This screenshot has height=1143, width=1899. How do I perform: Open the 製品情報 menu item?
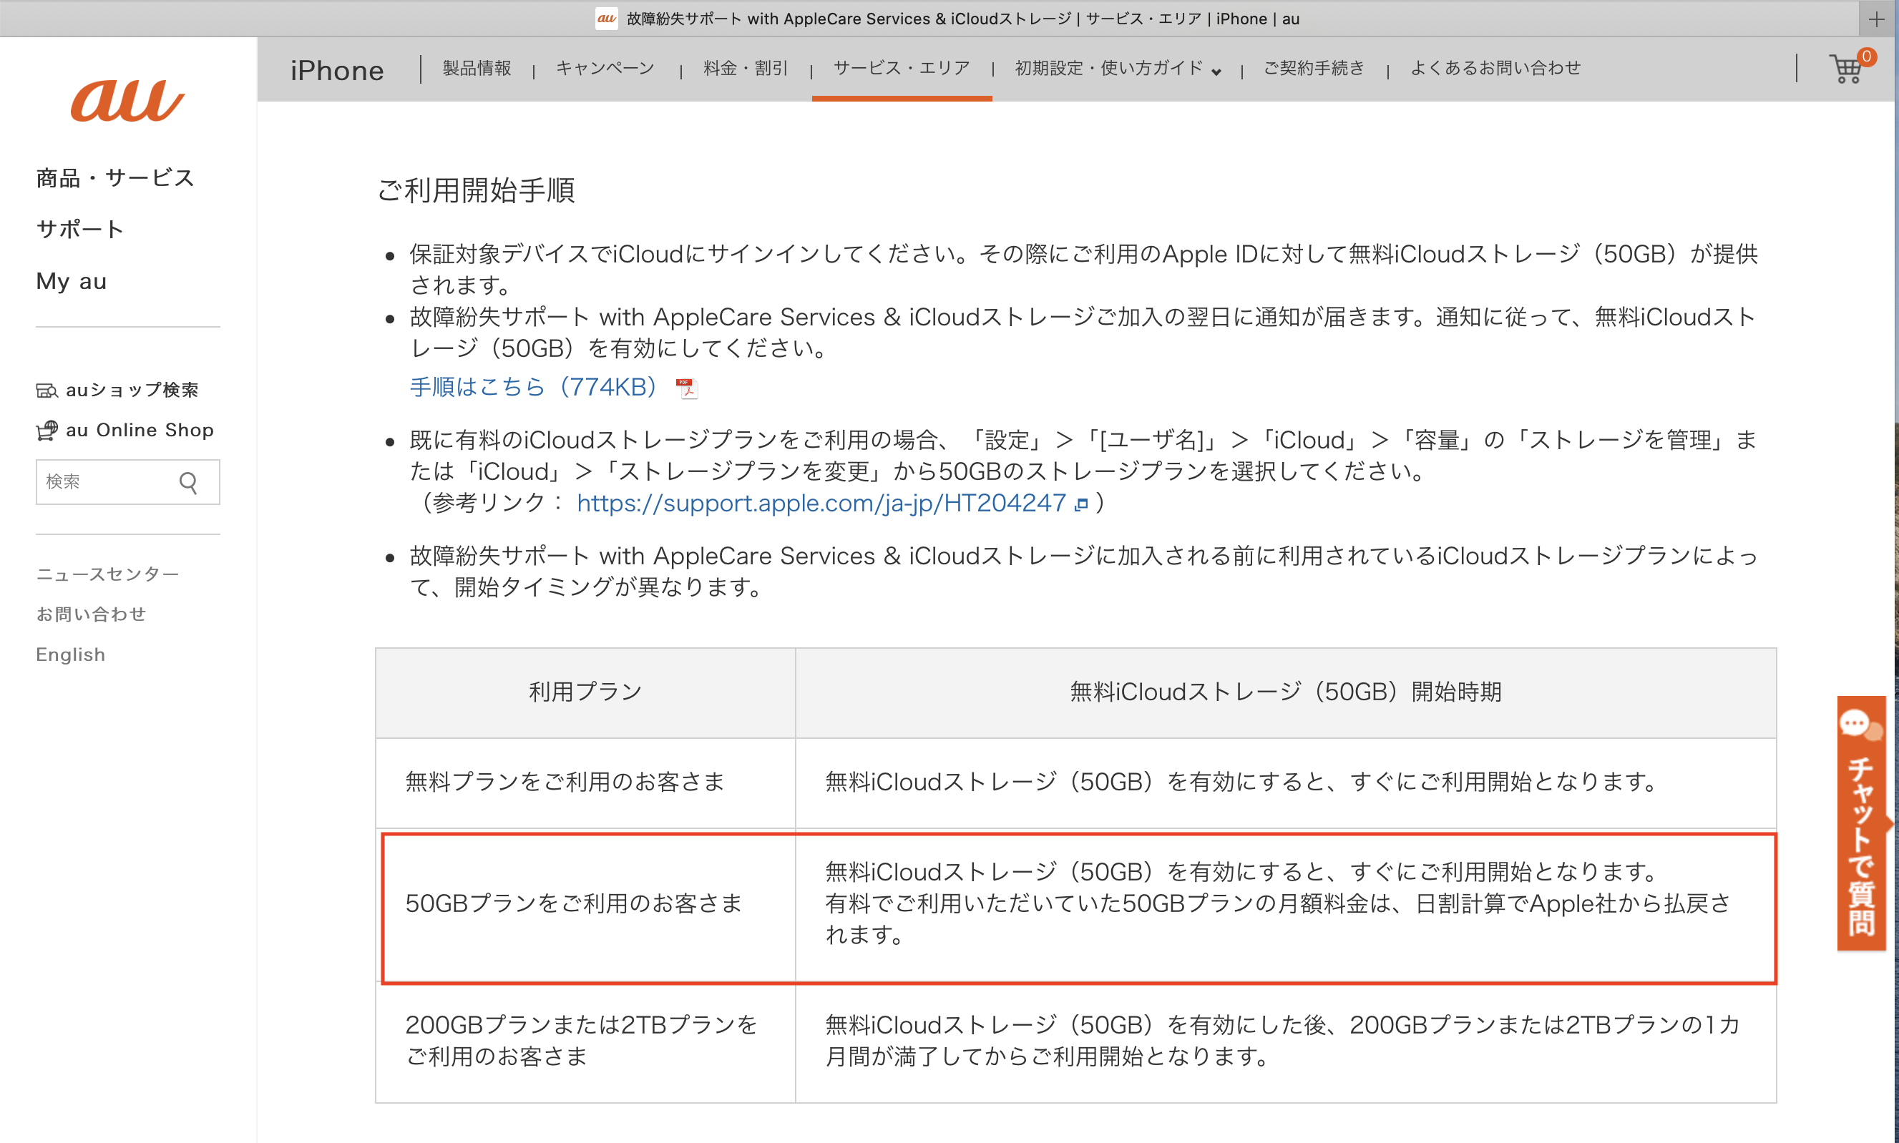click(x=477, y=69)
